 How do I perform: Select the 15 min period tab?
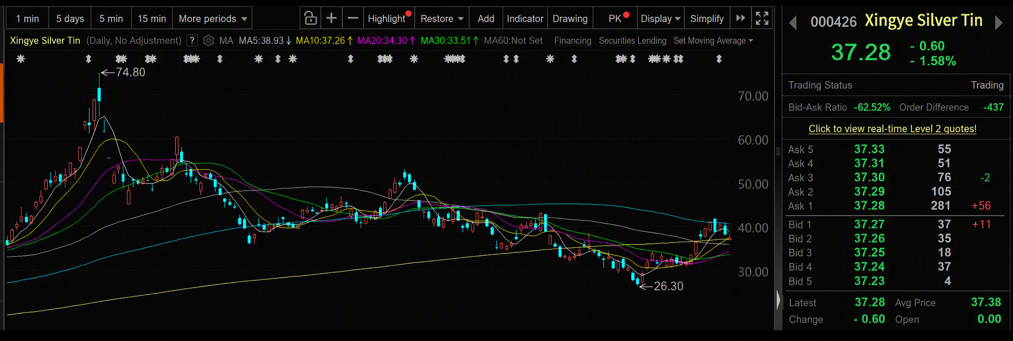[x=152, y=19]
